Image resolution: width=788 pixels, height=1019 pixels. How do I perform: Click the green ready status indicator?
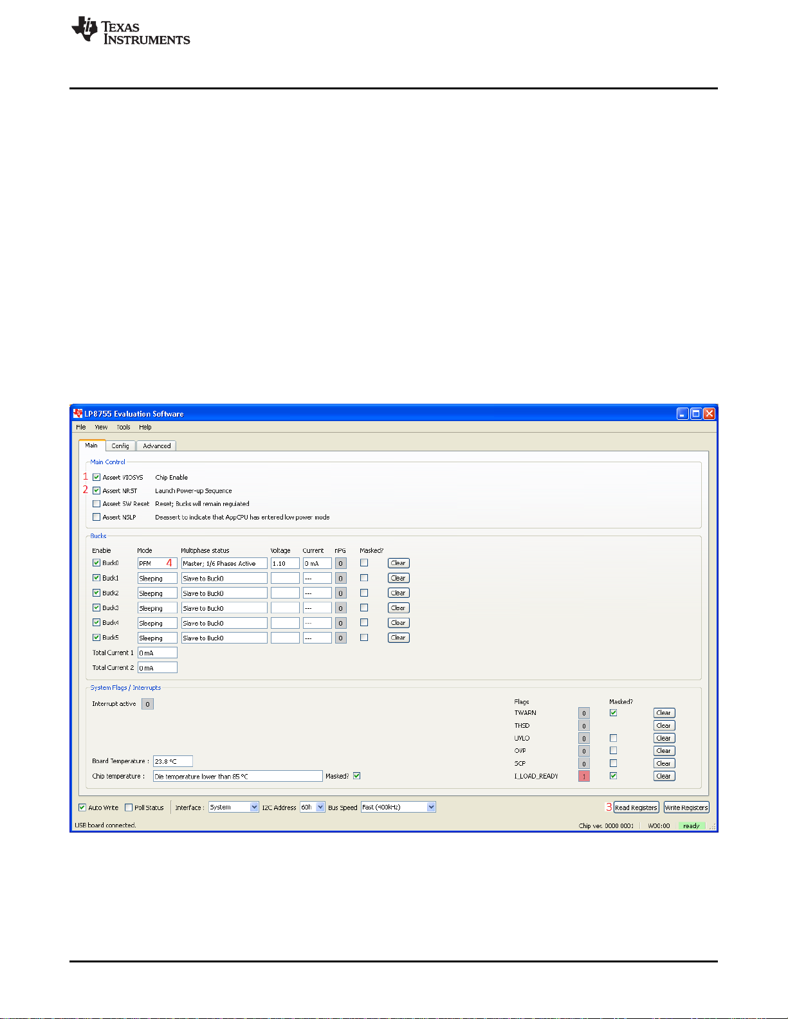[692, 826]
